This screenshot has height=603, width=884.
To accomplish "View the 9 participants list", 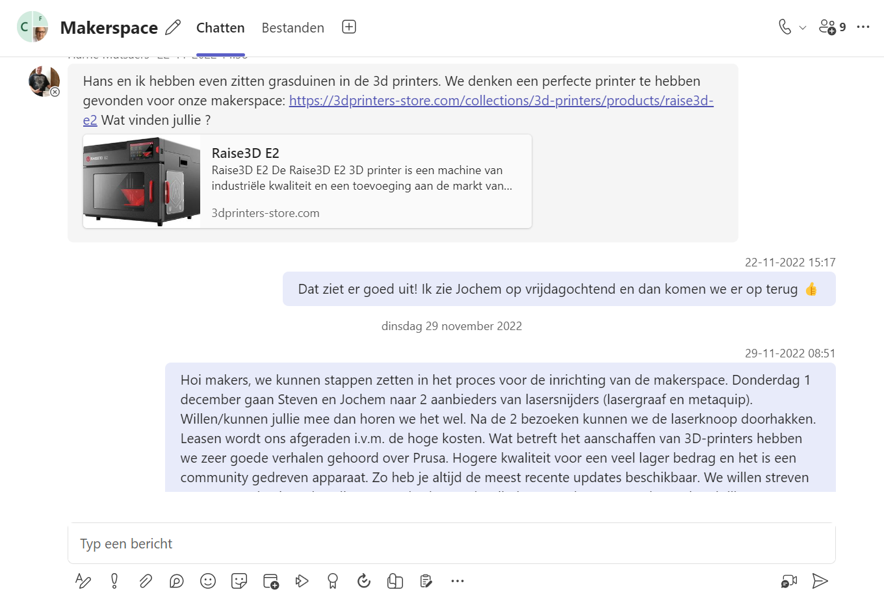I will pyautogui.click(x=833, y=27).
